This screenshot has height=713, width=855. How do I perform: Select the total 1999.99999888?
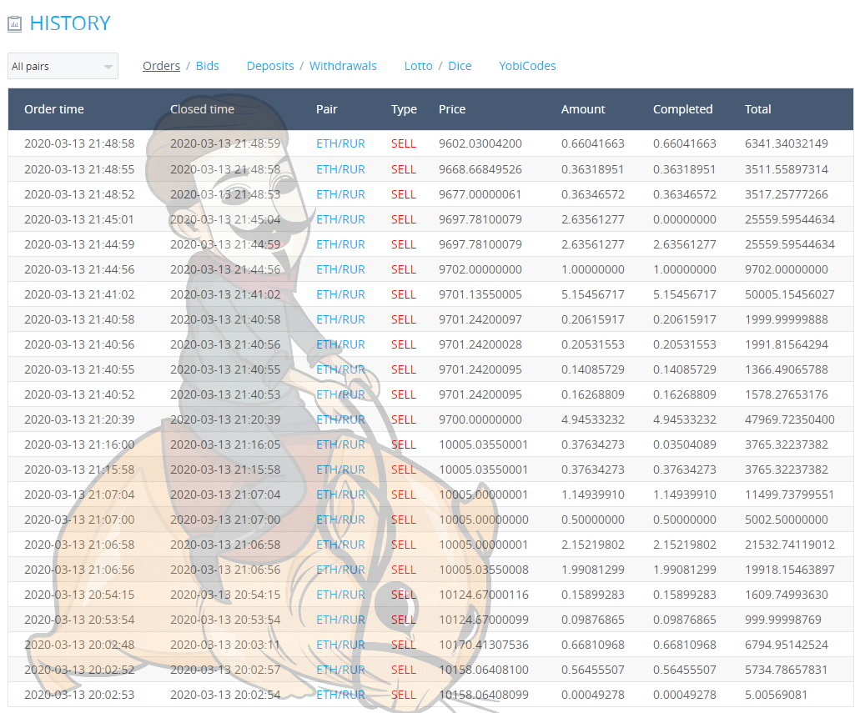(787, 319)
